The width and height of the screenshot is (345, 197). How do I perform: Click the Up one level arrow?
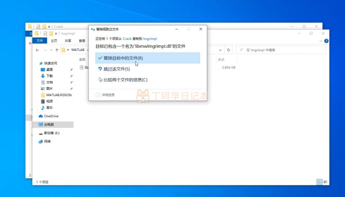tap(56, 50)
